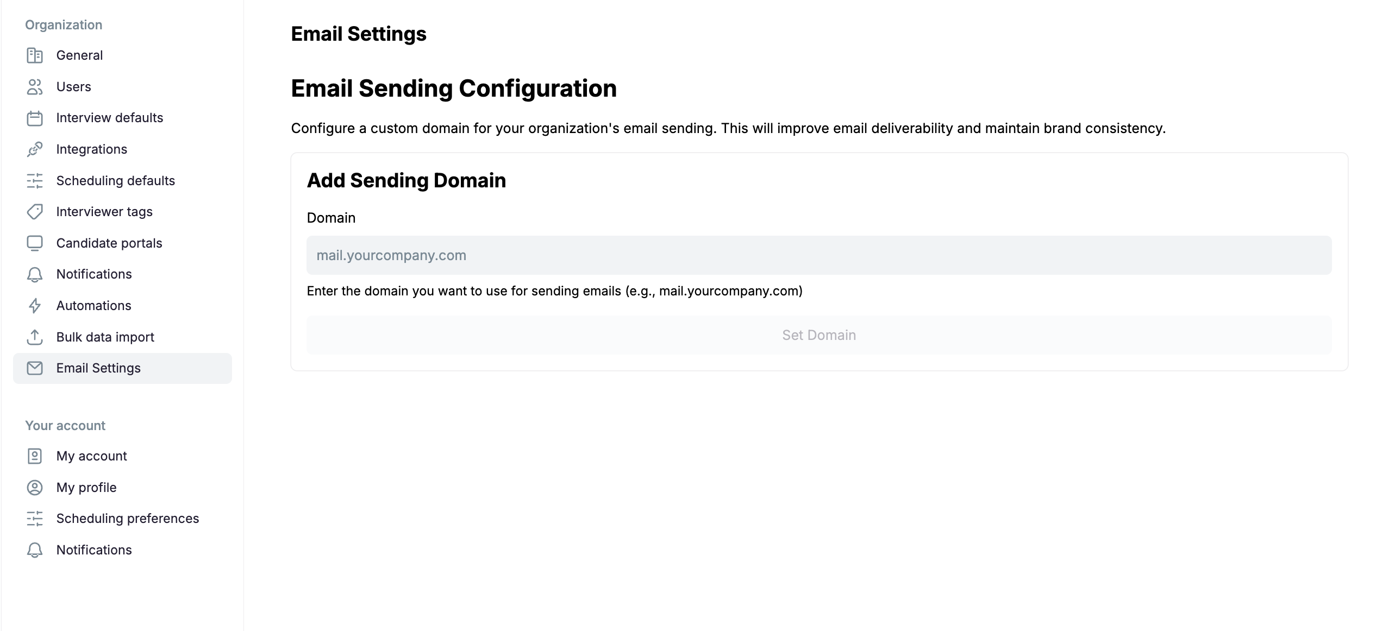Click the Bulk data import upload icon
Image resolution: width=1376 pixels, height=631 pixels.
tap(35, 337)
